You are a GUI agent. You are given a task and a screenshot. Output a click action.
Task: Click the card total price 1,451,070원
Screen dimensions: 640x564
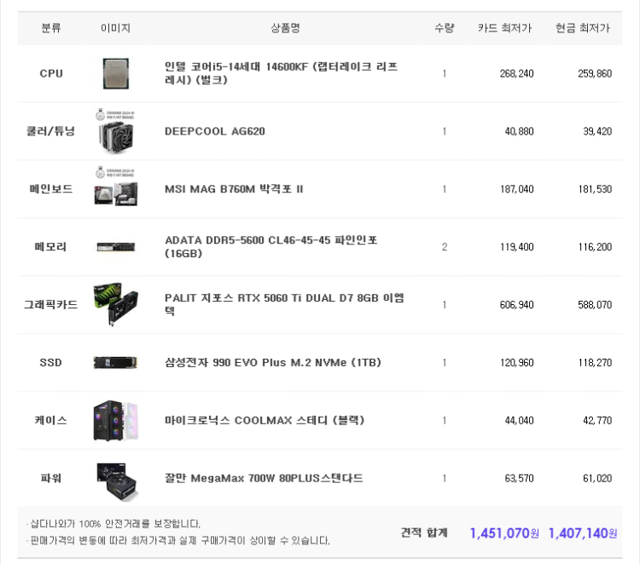pos(504,532)
